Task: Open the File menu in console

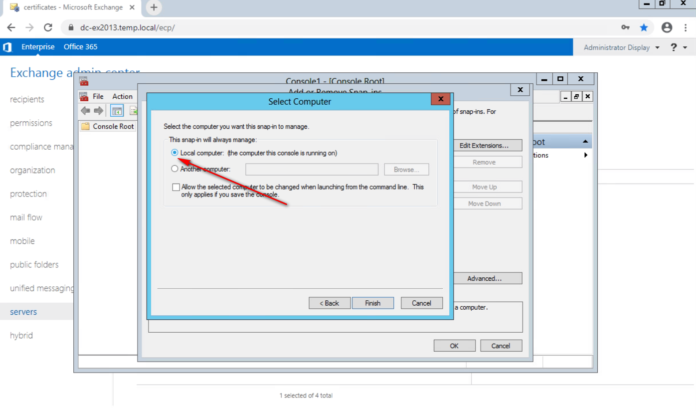Action: pyautogui.click(x=98, y=96)
